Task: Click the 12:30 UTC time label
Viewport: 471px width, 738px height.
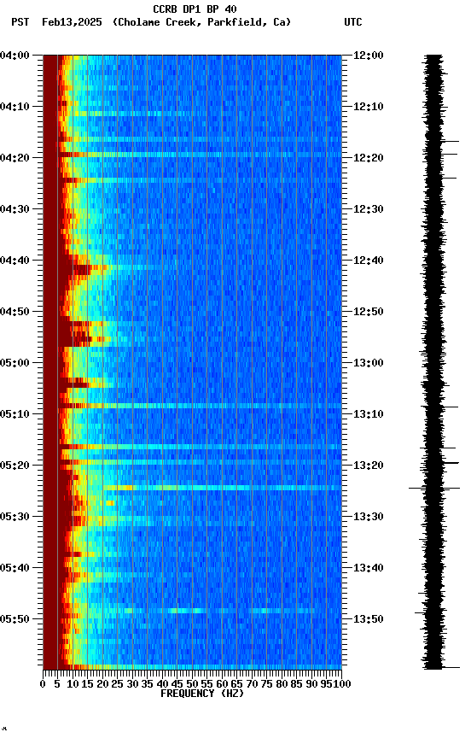Action: 369,209
